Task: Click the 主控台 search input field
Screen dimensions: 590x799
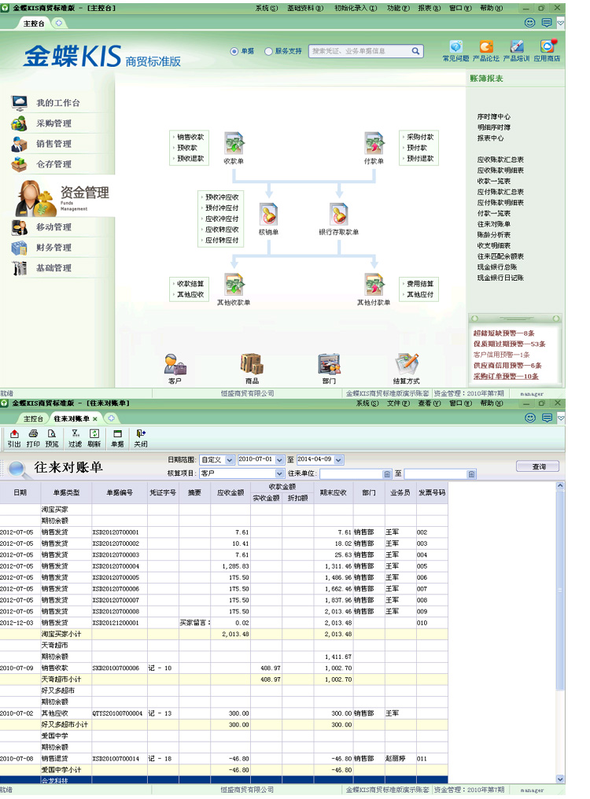Action: pos(360,51)
